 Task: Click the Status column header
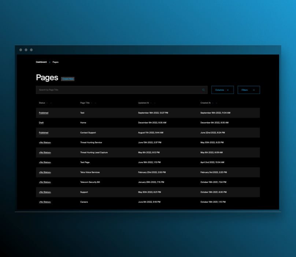tap(42, 103)
